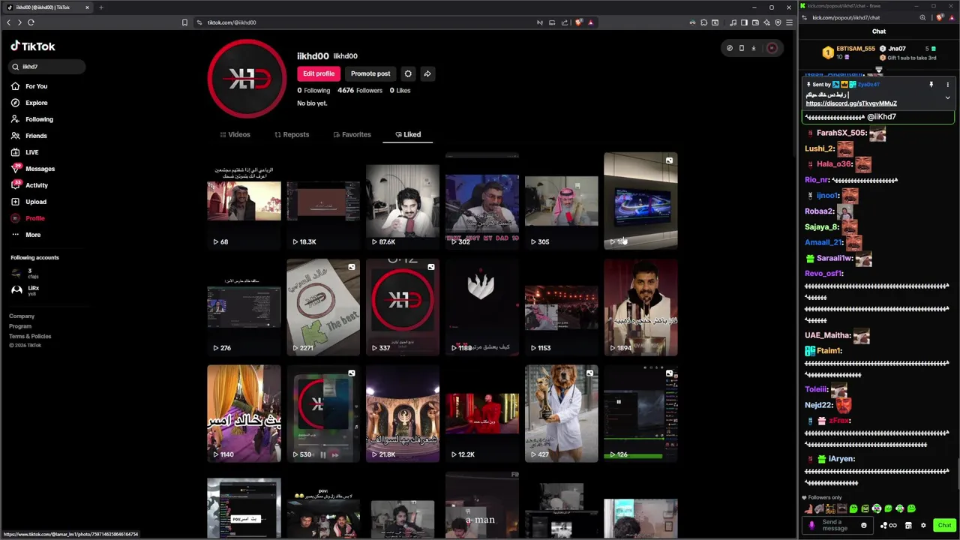Viewport: 960px width, 540px height.
Task: Focus the TikTok search field containing iikhd7
Action: coord(46,67)
